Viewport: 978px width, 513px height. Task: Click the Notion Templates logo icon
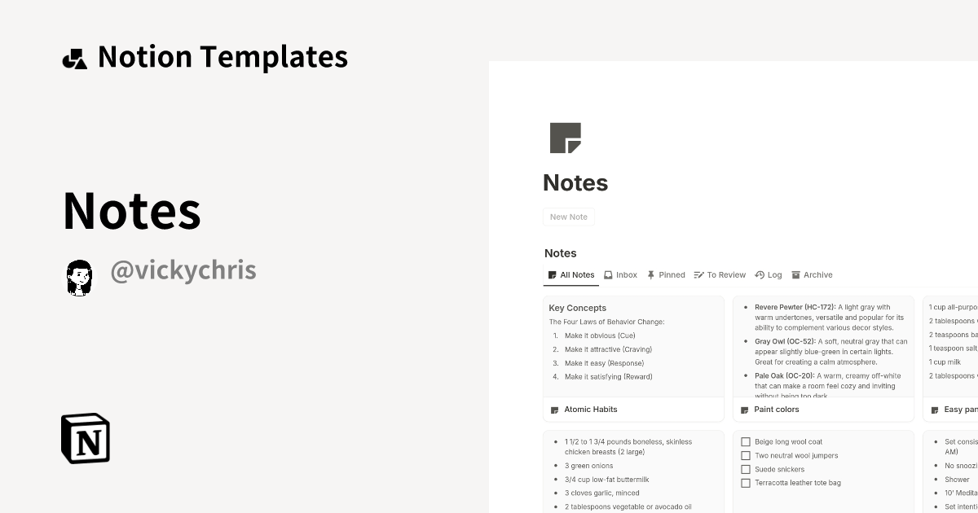[x=74, y=56]
